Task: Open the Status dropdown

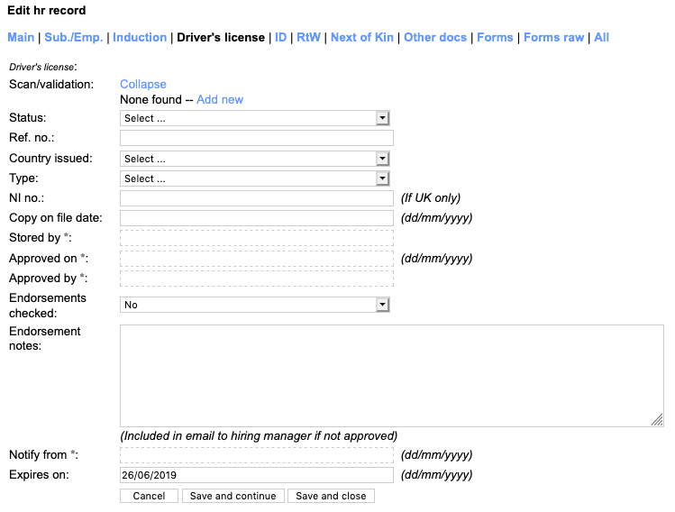Action: (x=254, y=118)
